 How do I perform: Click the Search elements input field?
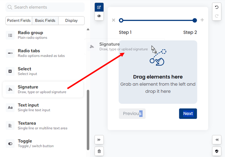(x=45, y=7)
